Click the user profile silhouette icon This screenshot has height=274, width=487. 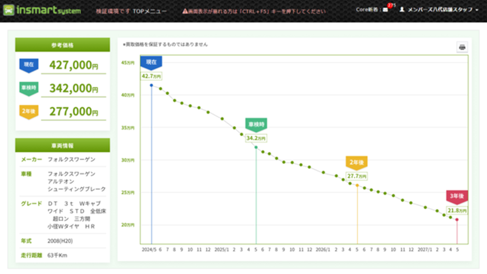(x=402, y=10)
